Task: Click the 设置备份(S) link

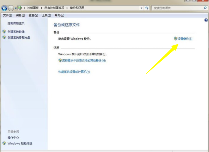Action: tap(185, 39)
